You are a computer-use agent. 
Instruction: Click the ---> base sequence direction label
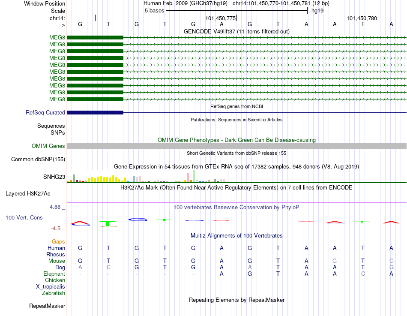(60, 25)
